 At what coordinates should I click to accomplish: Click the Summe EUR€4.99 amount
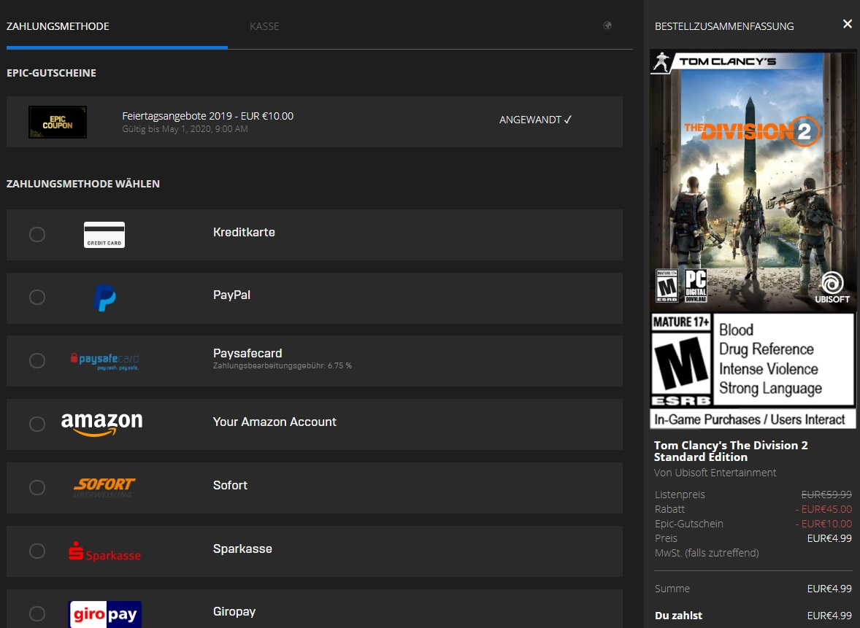click(829, 589)
